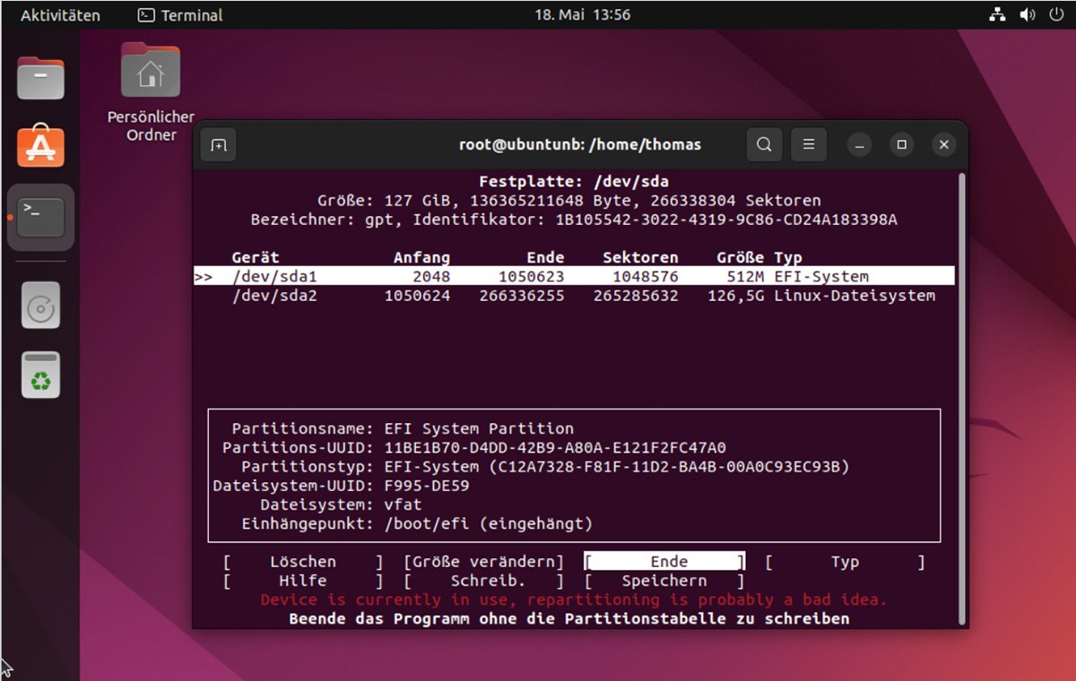Viewport: 1076px width, 681px height.
Task: Choose the Hilfe option in cfdisk
Action: pos(302,581)
